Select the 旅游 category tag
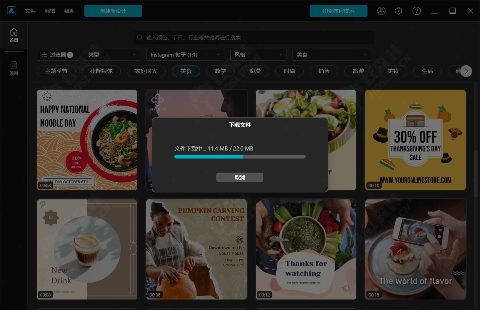Screen dimensions: 480x310 pyautogui.click(x=358, y=71)
